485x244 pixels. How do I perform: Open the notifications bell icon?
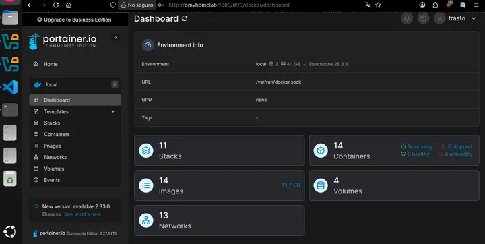[x=407, y=18]
